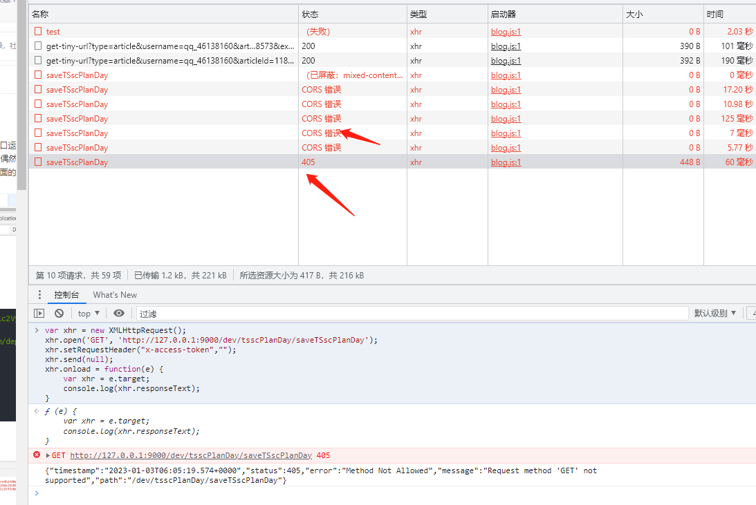
Task: Switch to the What's New tab
Action: coord(115,294)
